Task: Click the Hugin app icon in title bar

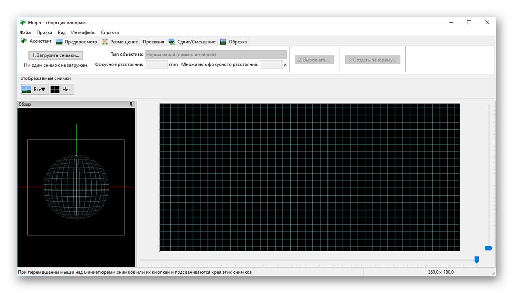Action: pyautogui.click(x=23, y=23)
